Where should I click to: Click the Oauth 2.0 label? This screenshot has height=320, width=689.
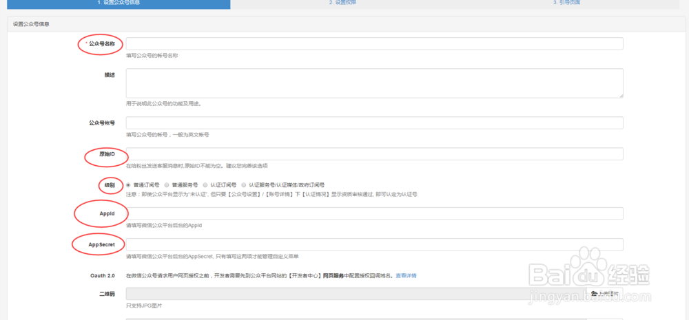pos(103,276)
